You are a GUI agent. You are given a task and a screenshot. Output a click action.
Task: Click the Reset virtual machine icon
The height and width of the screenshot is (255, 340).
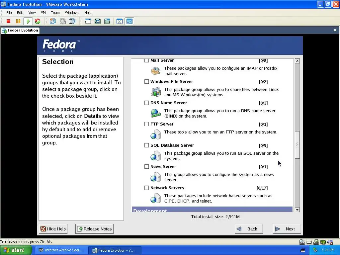pos(38,21)
